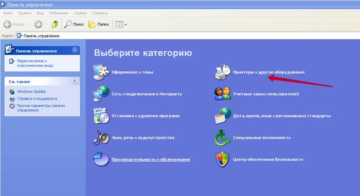
Task: Open the Избранное menu
Action: [59, 13]
